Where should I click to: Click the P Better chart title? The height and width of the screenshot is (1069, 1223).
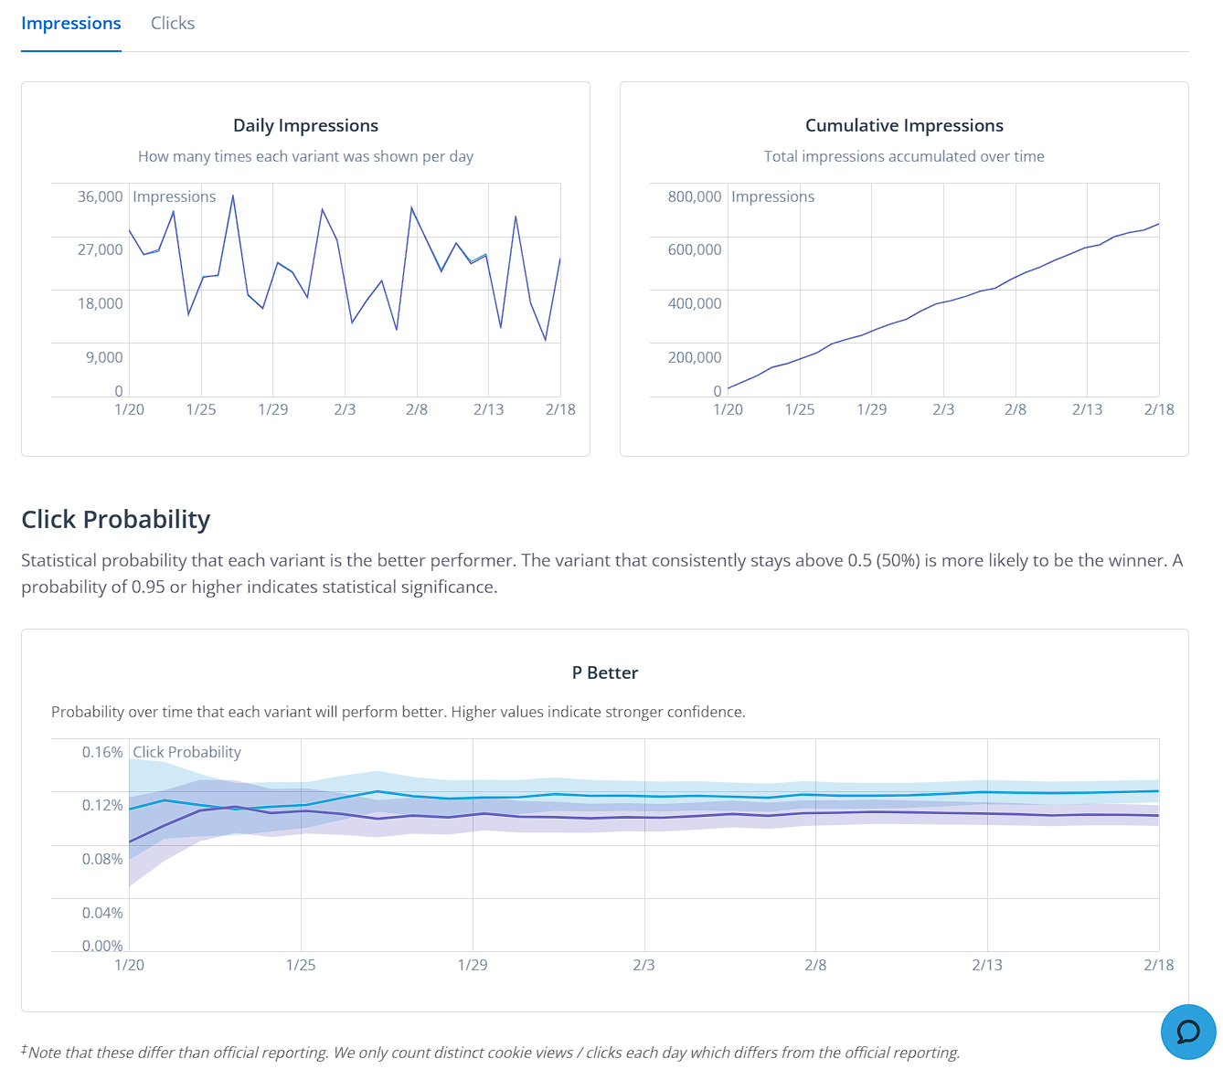pyautogui.click(x=604, y=673)
